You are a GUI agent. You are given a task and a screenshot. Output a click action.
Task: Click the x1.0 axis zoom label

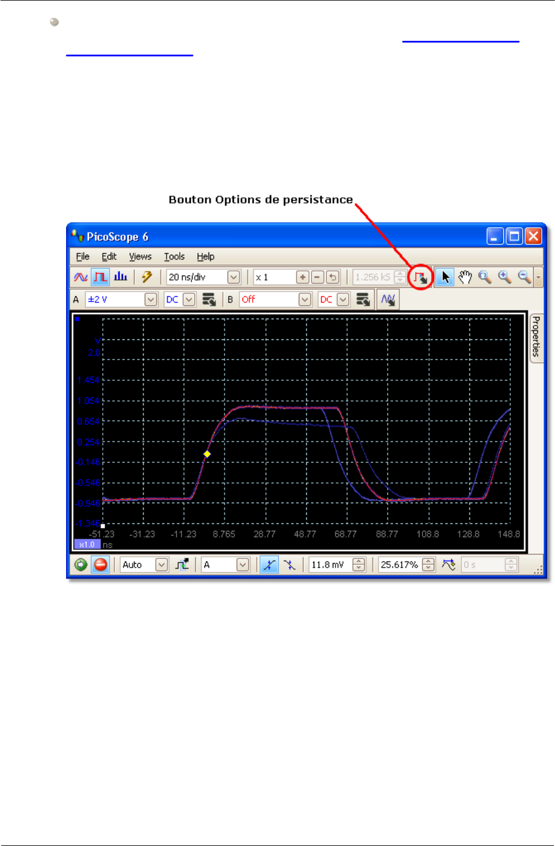(x=87, y=545)
